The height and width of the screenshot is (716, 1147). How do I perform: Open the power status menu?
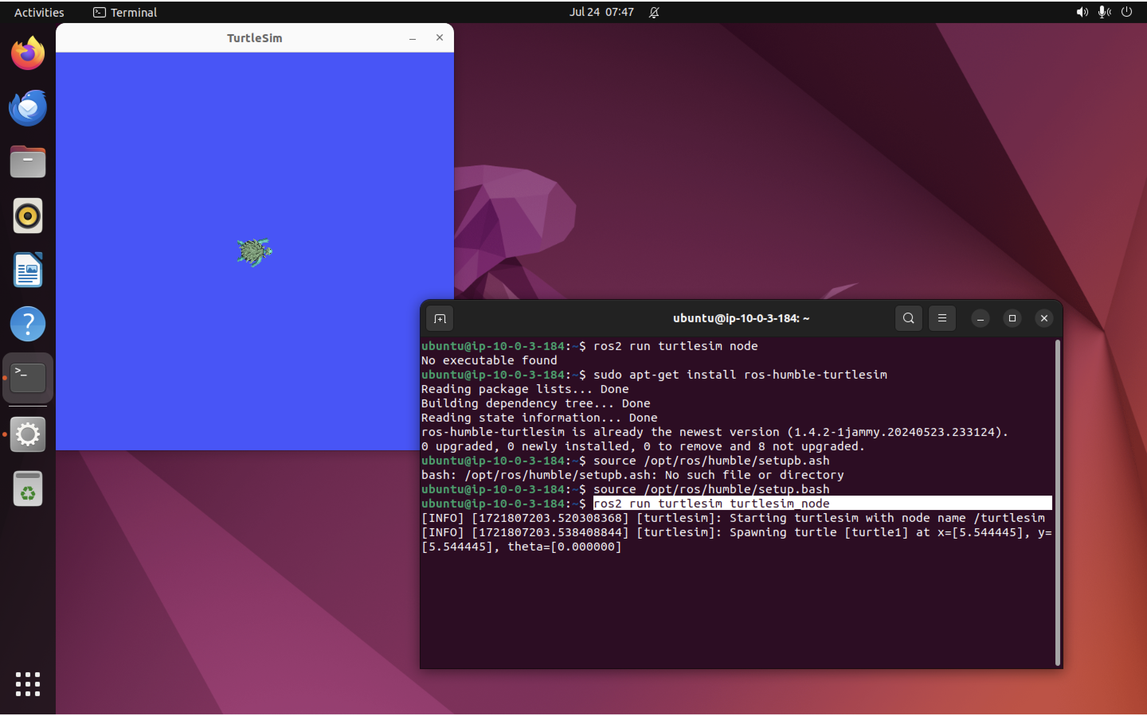click(x=1127, y=12)
